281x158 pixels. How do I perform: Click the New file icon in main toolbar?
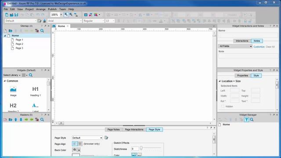coord(7,14)
